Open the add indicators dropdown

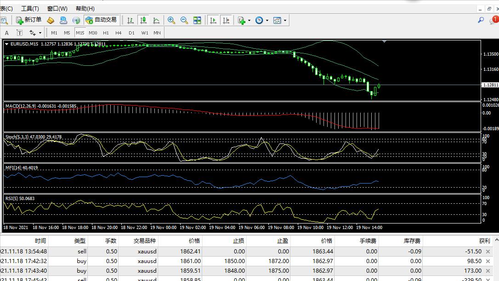pos(244,20)
